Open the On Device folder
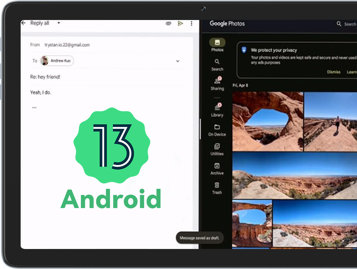The width and height of the screenshot is (357, 269). (217, 130)
